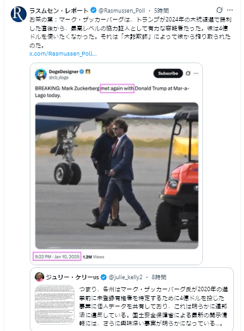Click the blue verified badge beside ラスムセン・レポート
This screenshot has height=331, width=244.
[94, 10]
